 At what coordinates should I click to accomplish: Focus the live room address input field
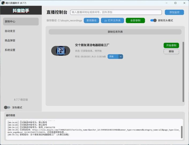116,12
